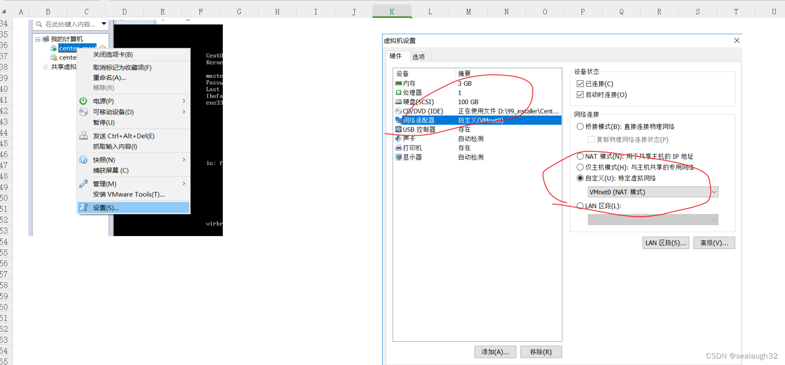Click the 添加(A)... button
The image size is (785, 365).
coord(495,352)
